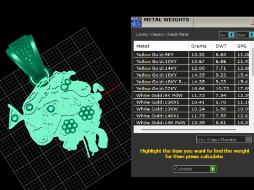Sort by the Metal column header

161,46
